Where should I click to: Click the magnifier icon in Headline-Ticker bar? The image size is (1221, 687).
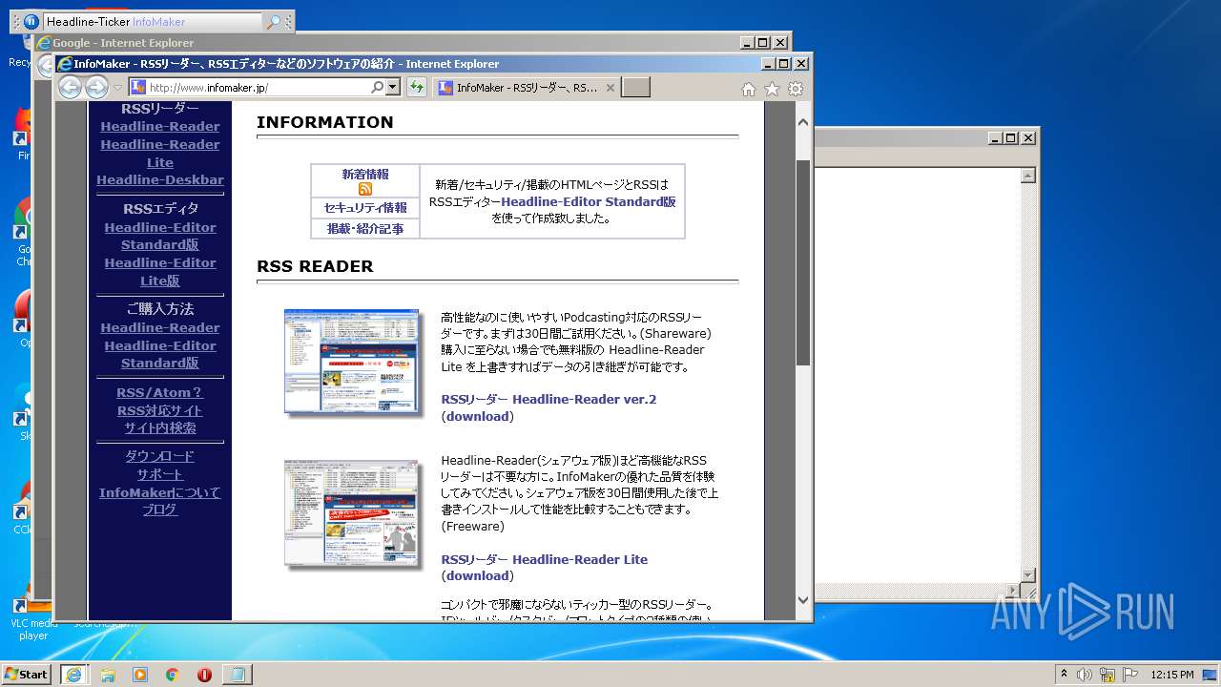click(x=273, y=22)
